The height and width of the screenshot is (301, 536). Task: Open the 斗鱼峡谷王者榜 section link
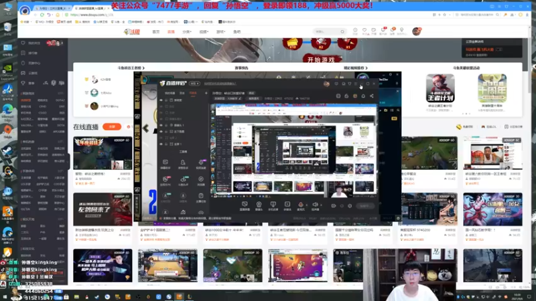tap(131, 68)
